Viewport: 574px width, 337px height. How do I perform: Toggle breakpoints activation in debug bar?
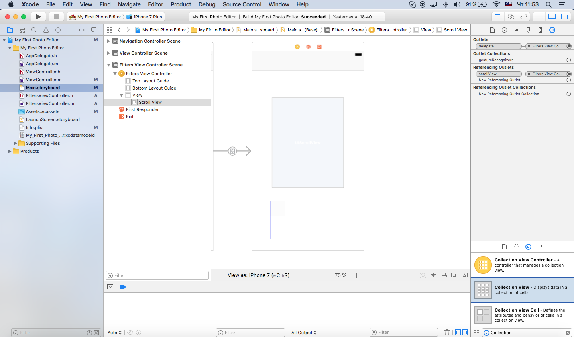tap(123, 287)
